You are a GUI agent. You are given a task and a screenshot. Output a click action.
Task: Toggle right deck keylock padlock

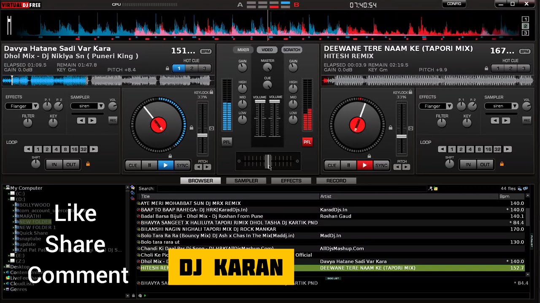click(410, 92)
